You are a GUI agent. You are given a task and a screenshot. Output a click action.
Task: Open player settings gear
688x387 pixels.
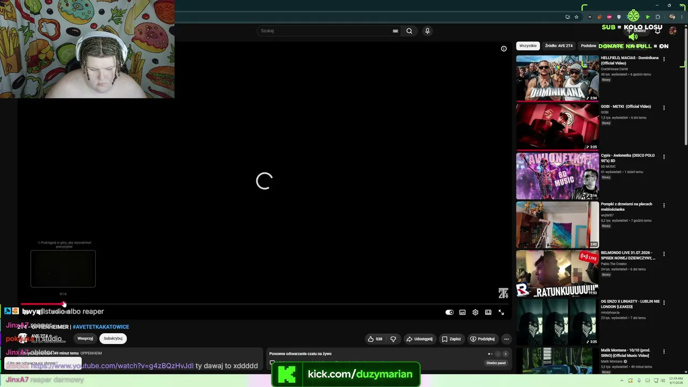click(475, 312)
